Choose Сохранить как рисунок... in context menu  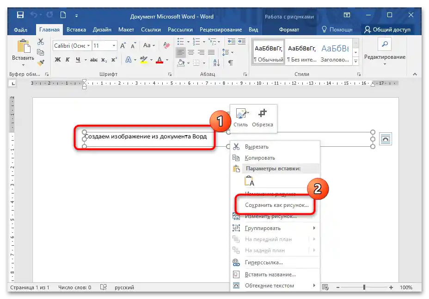click(x=276, y=205)
